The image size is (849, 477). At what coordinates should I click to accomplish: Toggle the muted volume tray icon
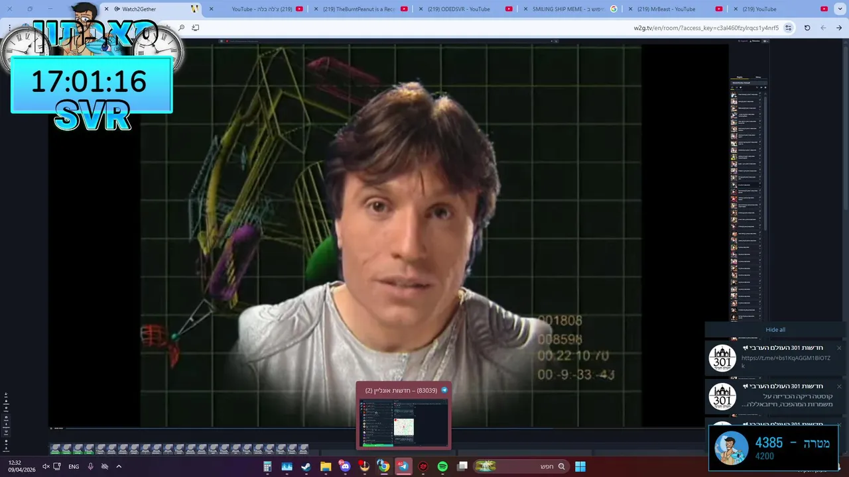click(46, 466)
